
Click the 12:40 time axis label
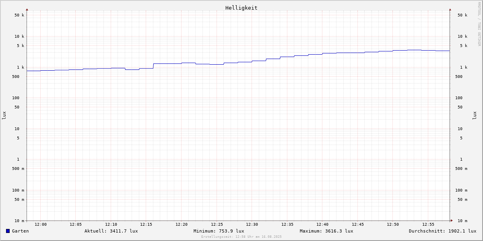click(x=322, y=225)
